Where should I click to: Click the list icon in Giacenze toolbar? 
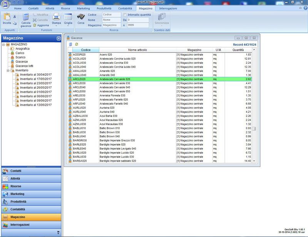70,45
